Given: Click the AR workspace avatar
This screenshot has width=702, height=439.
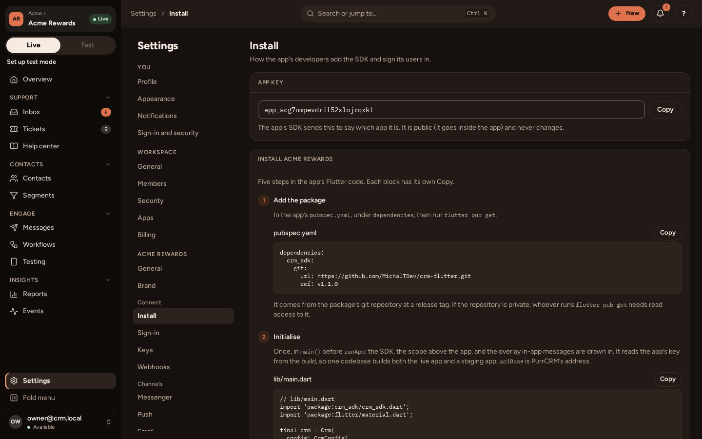Looking at the screenshot, I should pos(16,19).
